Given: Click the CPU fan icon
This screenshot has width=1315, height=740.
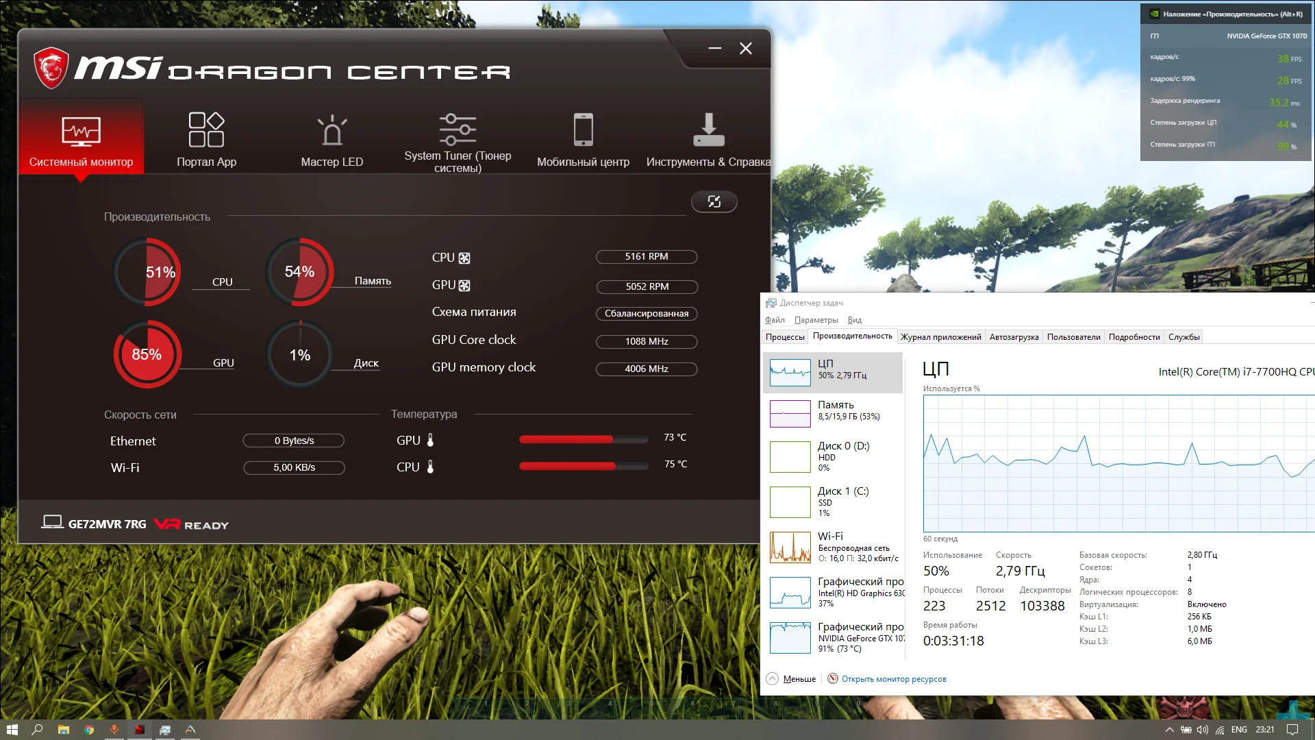Looking at the screenshot, I should 464,258.
